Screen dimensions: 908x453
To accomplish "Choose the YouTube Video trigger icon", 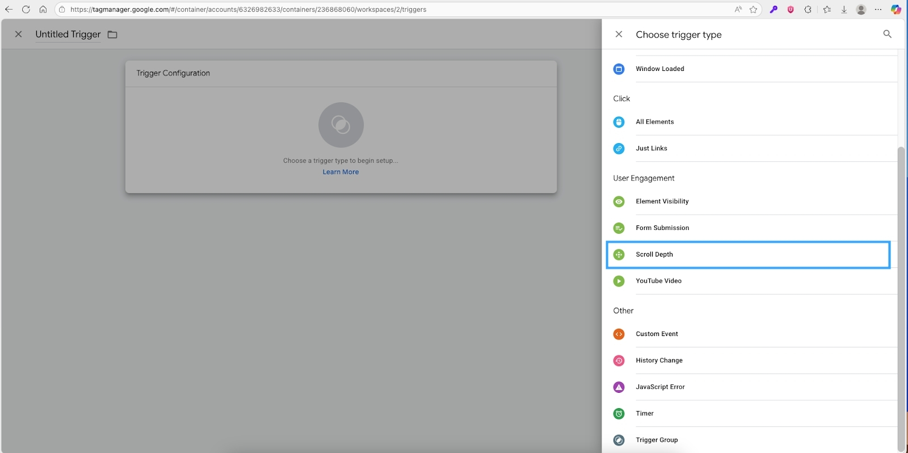I will coord(619,281).
